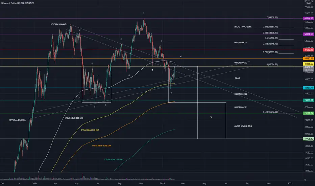Select the yellow 41826.50 price tag
The height and width of the screenshot is (186, 315).
(x=308, y=64)
